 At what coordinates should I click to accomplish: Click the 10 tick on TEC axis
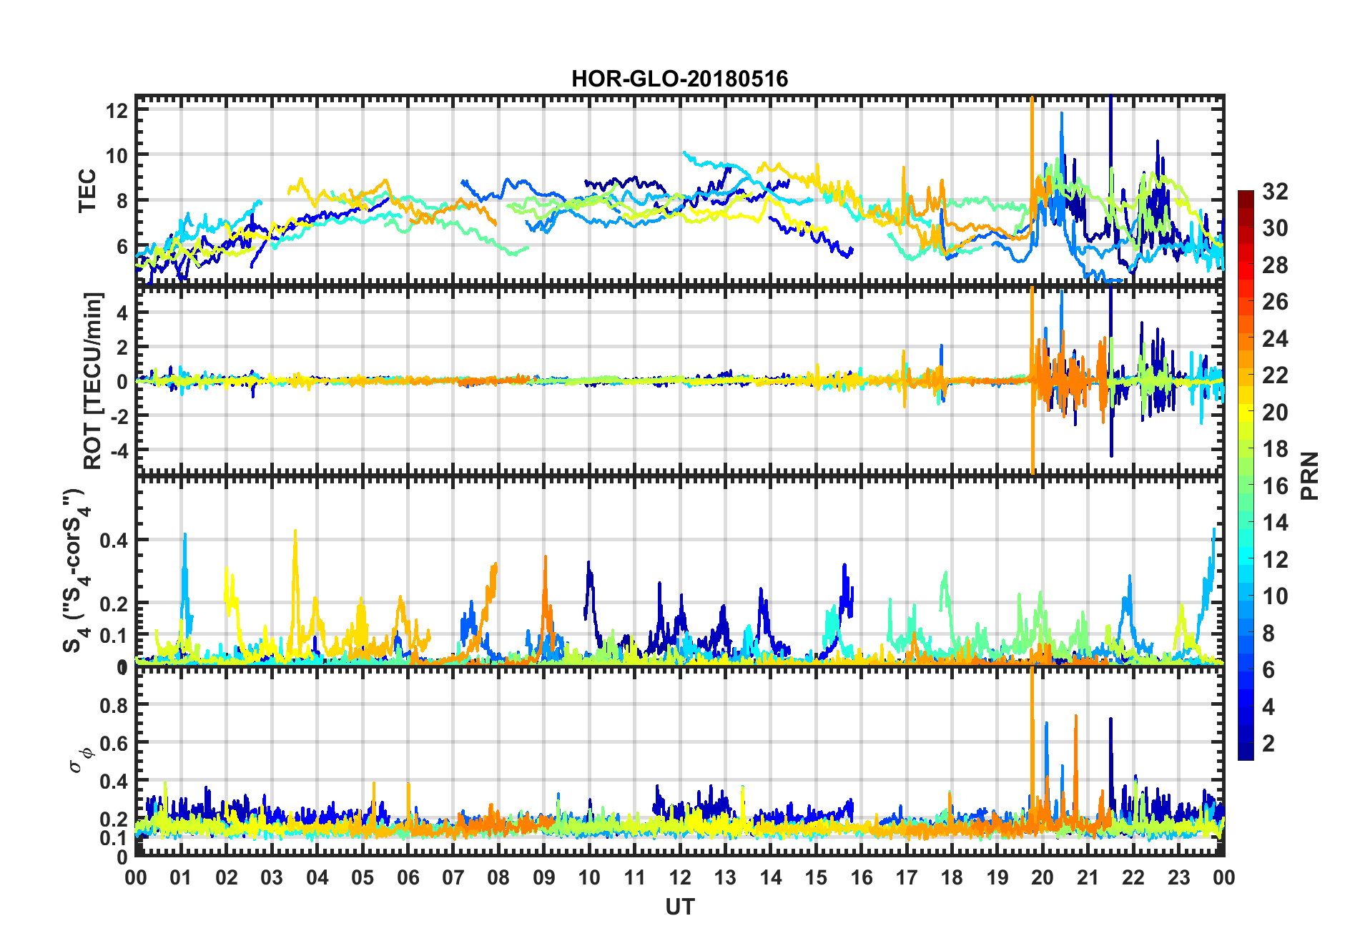117,155
